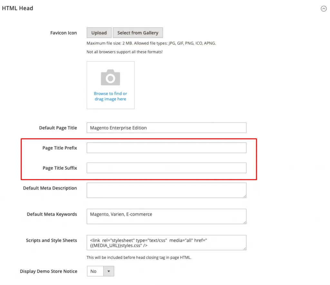Click the dropdown arrow next to No

108,271
